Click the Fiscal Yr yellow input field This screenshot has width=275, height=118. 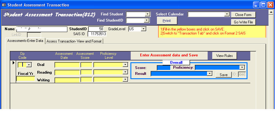point(26,79)
